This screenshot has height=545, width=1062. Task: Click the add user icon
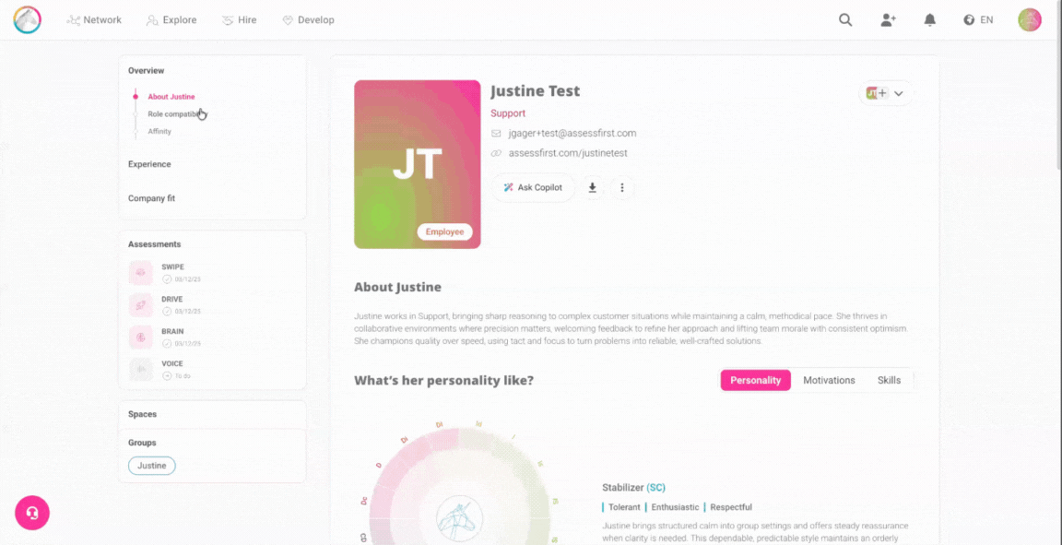888,19
